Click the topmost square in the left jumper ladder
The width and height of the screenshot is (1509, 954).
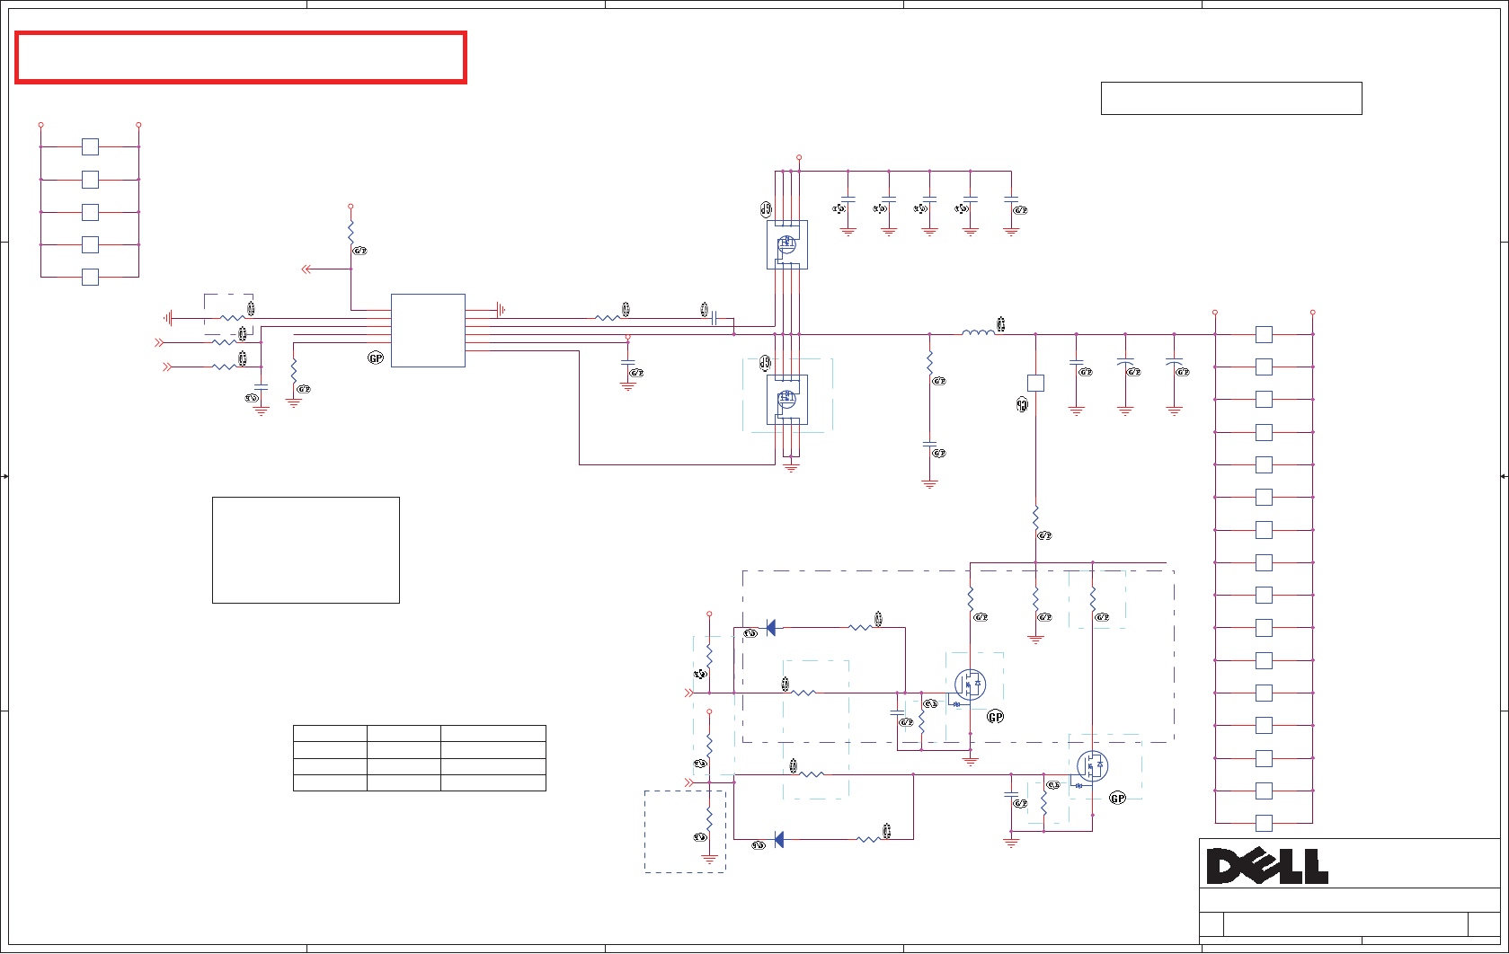pyautogui.click(x=90, y=146)
